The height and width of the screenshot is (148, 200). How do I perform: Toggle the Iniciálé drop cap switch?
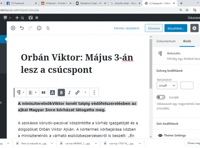(161, 97)
